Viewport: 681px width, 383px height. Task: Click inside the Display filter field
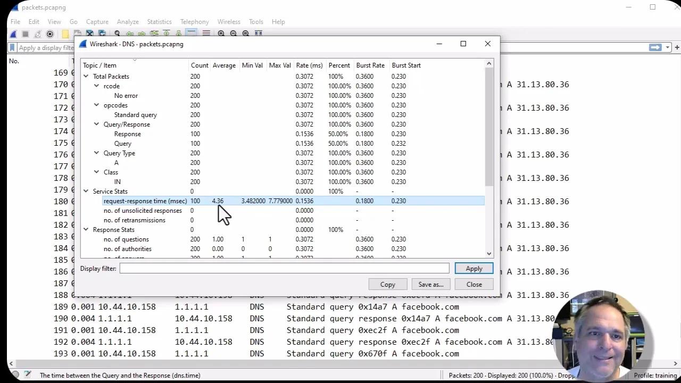tap(284, 268)
